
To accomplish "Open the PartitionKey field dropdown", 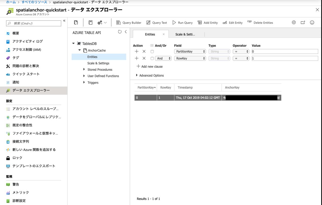I will point(190,51).
